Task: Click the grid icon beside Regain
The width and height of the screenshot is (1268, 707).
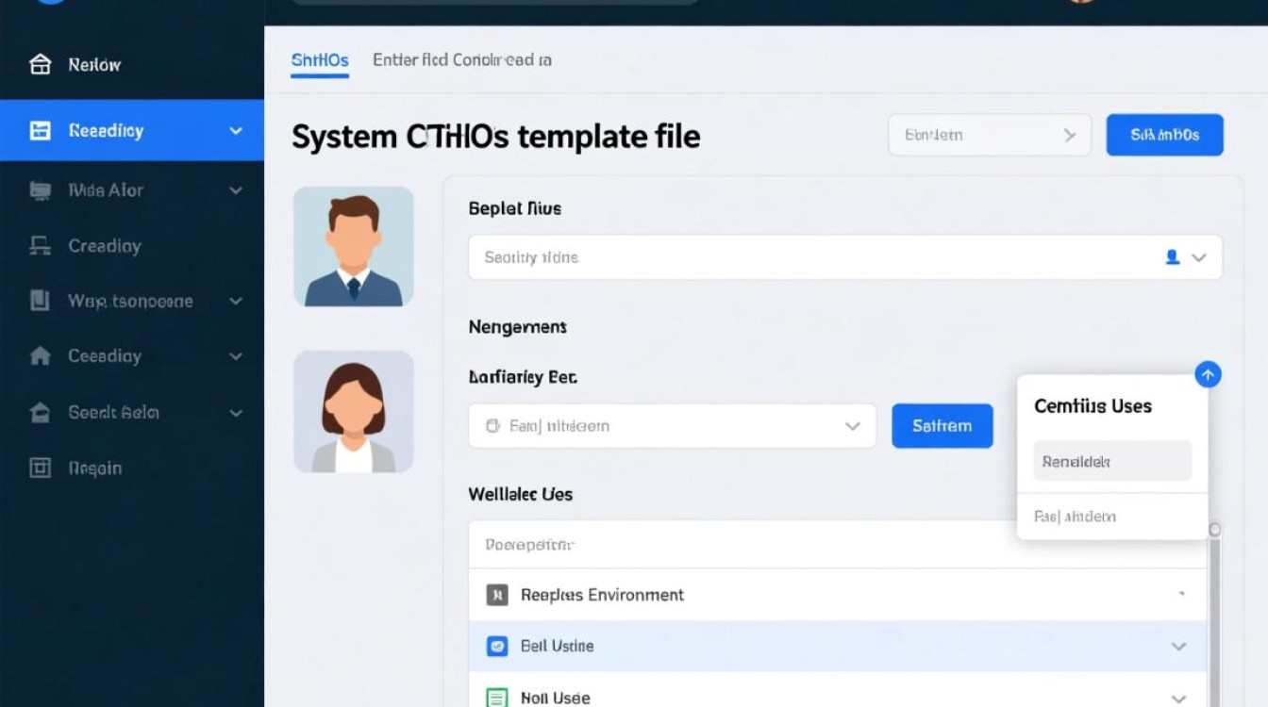Action: pyautogui.click(x=40, y=468)
